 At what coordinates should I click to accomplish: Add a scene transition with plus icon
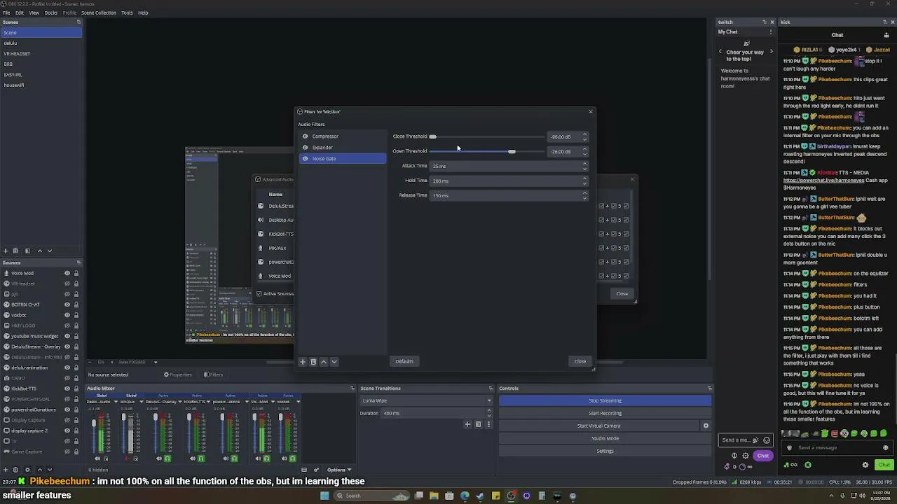pyautogui.click(x=467, y=424)
